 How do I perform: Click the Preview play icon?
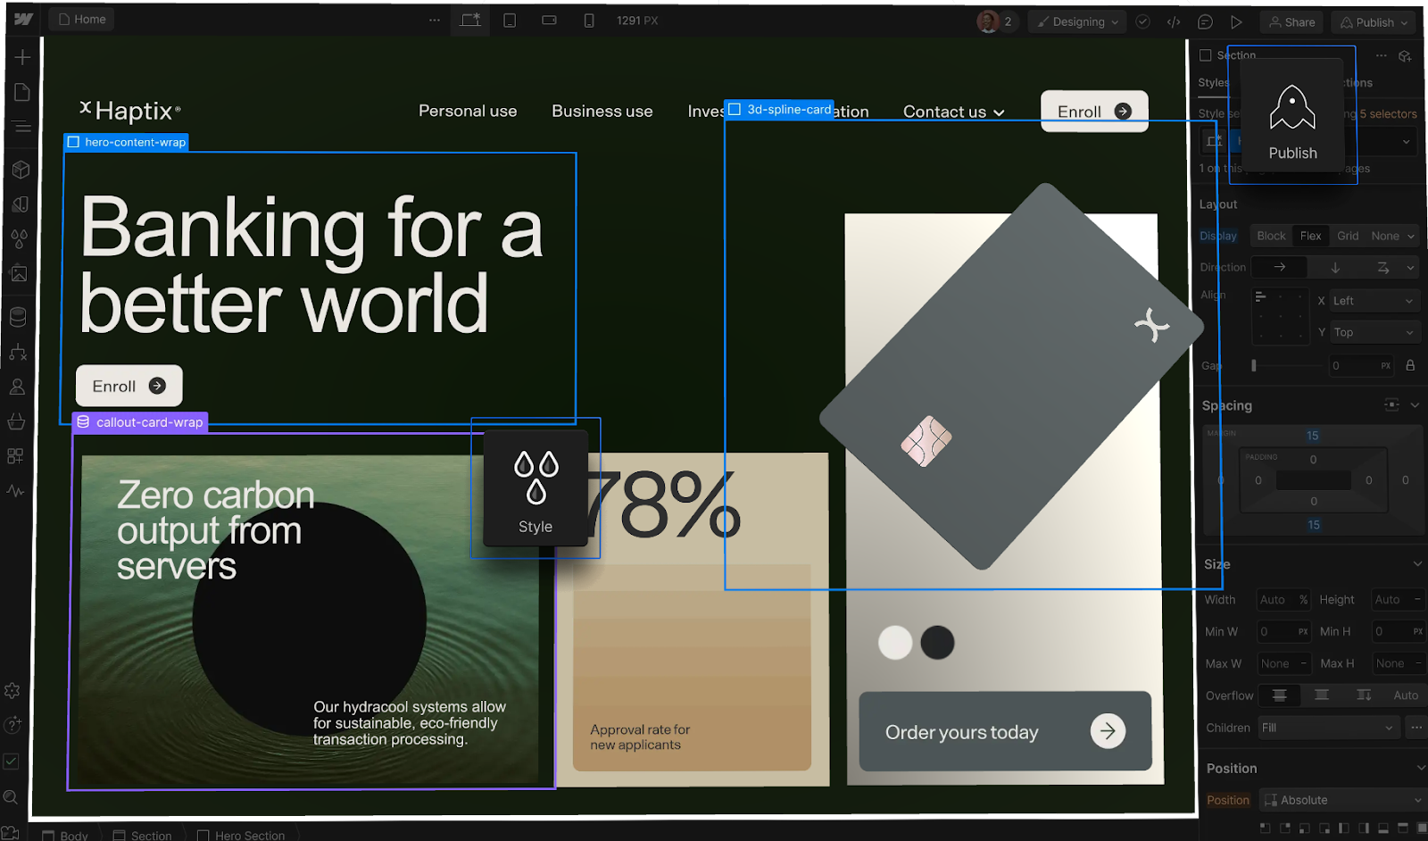click(x=1236, y=21)
